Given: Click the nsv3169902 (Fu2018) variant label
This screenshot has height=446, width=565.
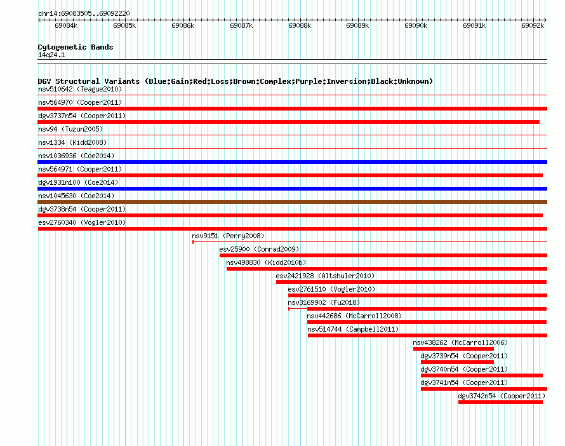Looking at the screenshot, I should coord(324,302).
